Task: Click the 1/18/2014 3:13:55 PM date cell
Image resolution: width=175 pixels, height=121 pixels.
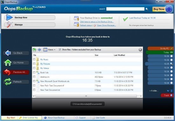Action: 123,77
